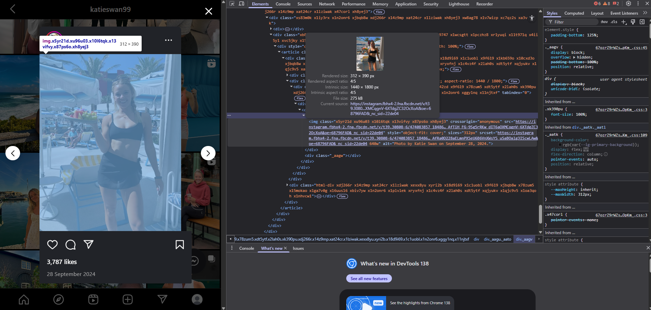The image size is (651, 310).
Task: Click the --ig-primary-background color swatch
Action: (560, 145)
